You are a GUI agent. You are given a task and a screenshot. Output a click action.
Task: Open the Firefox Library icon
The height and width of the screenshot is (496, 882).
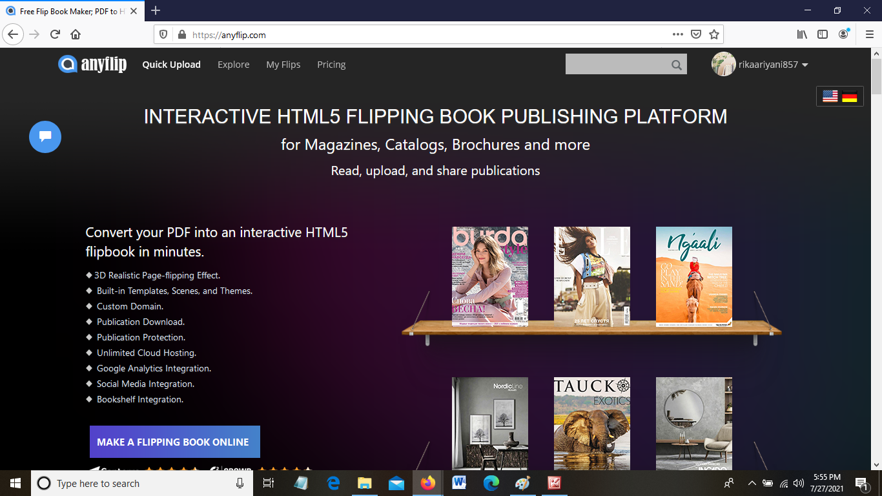point(801,34)
